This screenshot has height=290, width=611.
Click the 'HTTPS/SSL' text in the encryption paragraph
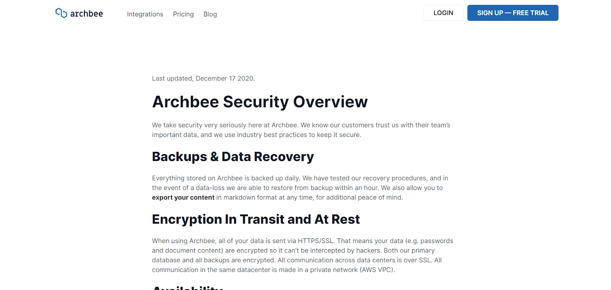click(x=316, y=241)
